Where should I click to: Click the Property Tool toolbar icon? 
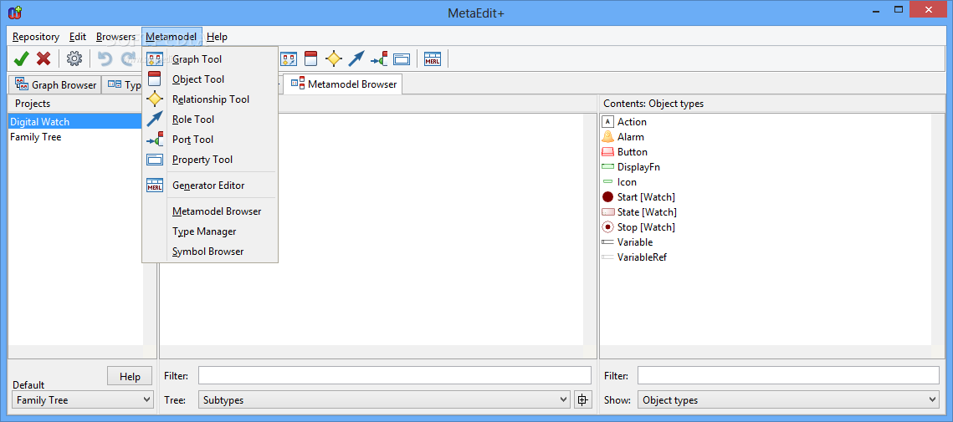pyautogui.click(x=401, y=58)
